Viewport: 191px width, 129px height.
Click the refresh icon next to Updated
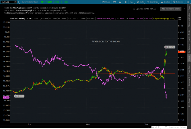pos(134,9)
